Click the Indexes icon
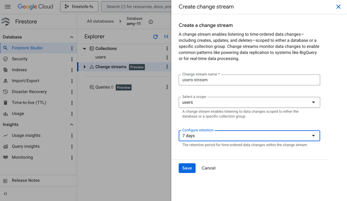Viewport: 347px width, 201px height. 6,70
